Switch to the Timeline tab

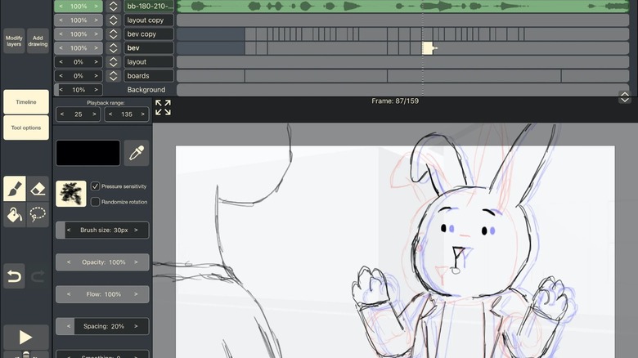pos(26,102)
